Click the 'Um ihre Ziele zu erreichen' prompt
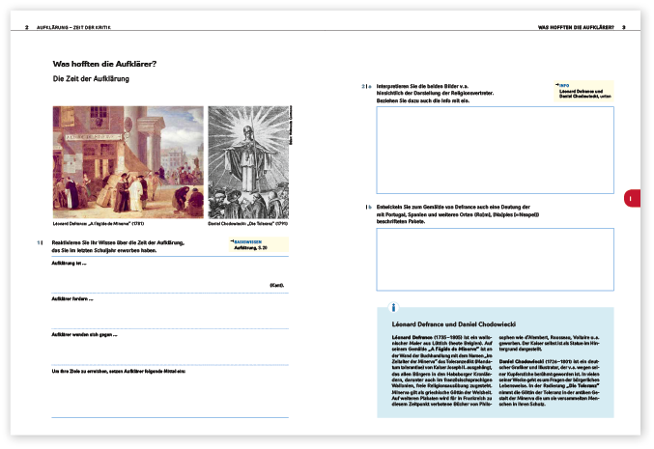Image resolution: width=654 pixels, height=449 pixels. click(x=119, y=371)
